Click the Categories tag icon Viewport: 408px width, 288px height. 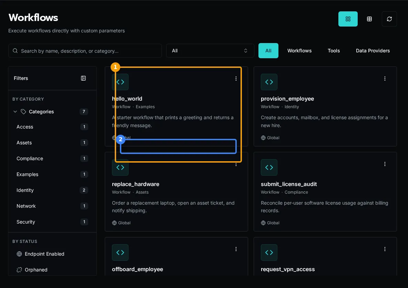click(23, 112)
